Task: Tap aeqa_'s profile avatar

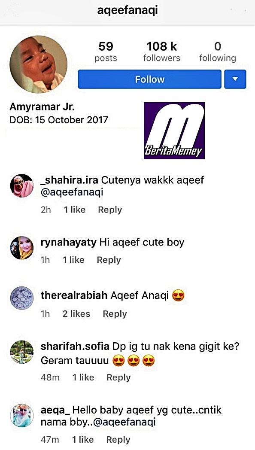Action: (x=22, y=415)
